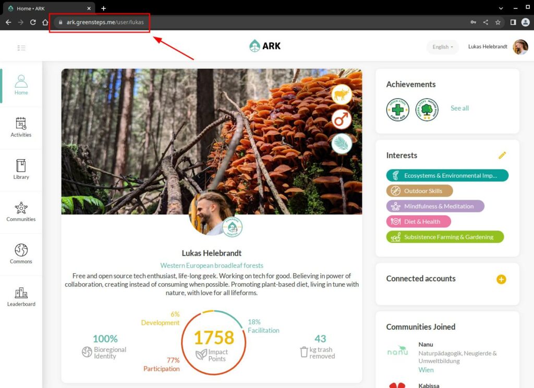This screenshot has height=388, width=534.
Task: Click the Communities Joined heading
Action: coord(421,327)
